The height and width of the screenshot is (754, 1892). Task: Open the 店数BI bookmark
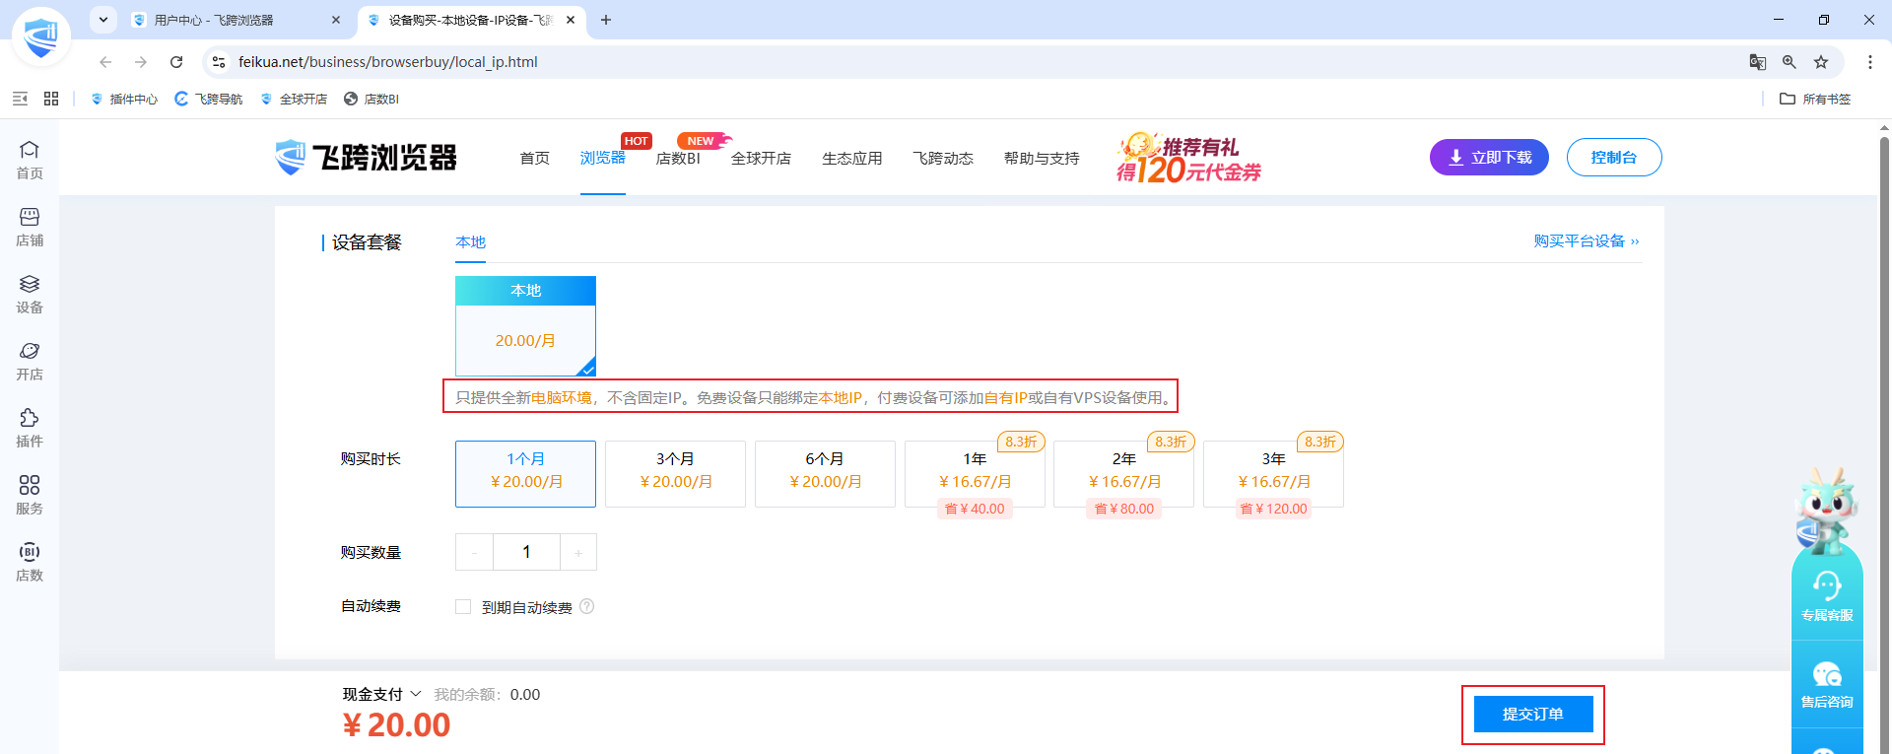[372, 99]
